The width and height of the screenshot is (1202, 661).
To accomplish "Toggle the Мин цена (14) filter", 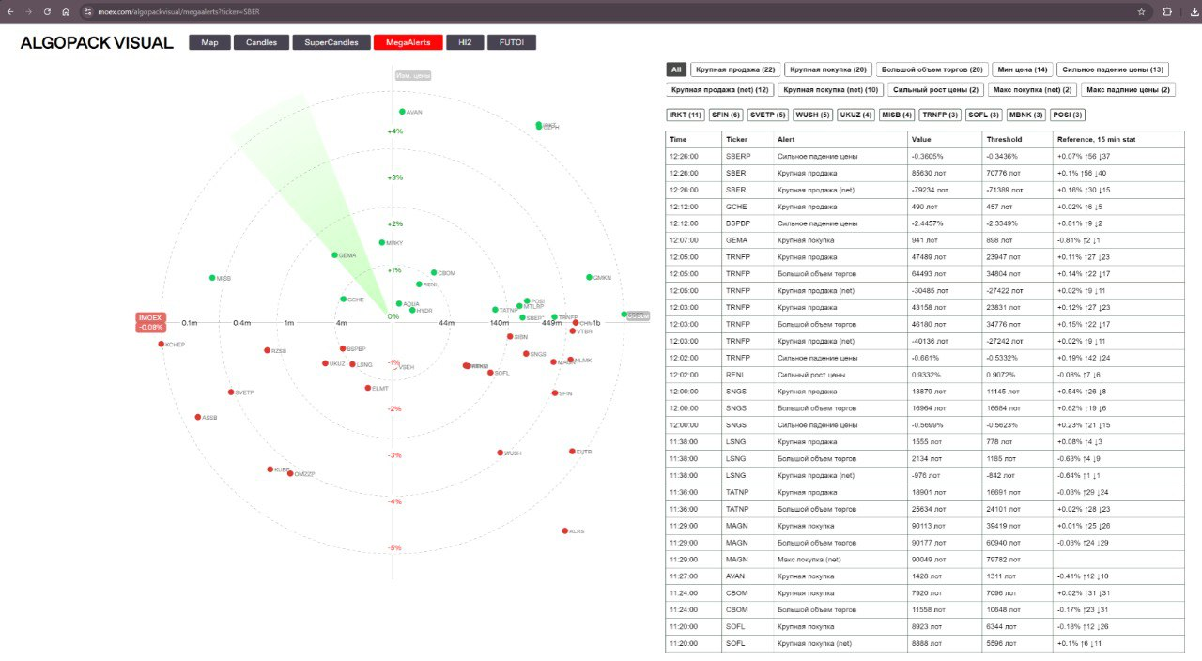I will [x=1022, y=69].
